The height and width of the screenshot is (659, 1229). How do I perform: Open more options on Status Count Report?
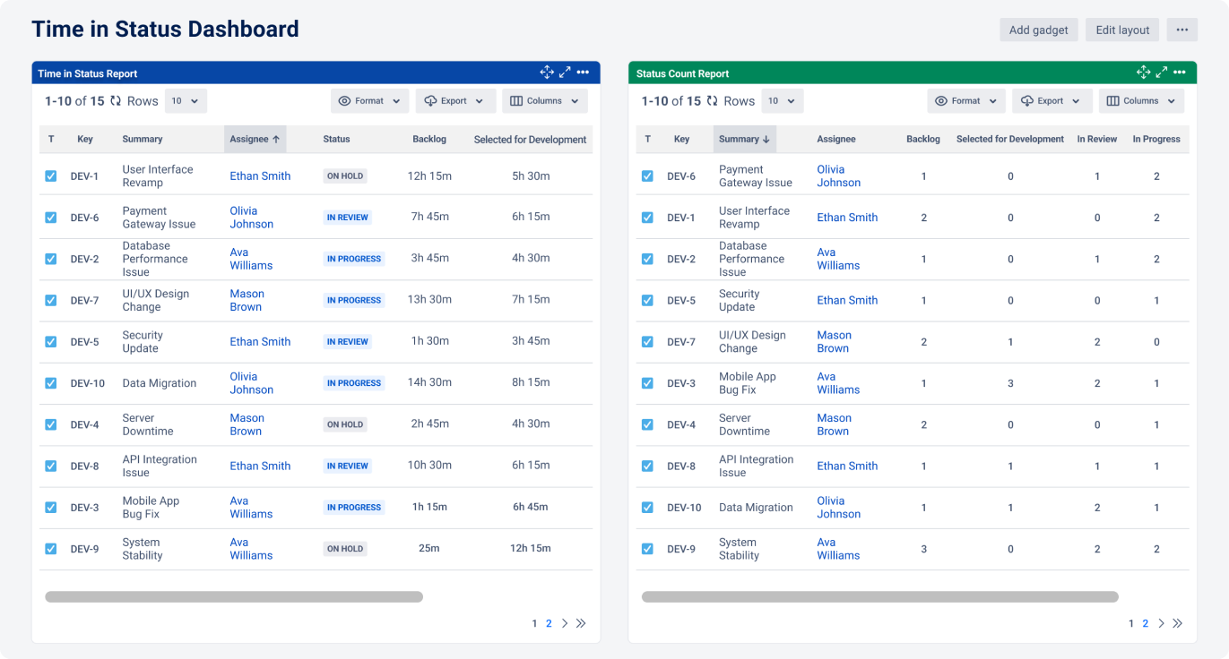[x=1180, y=72]
